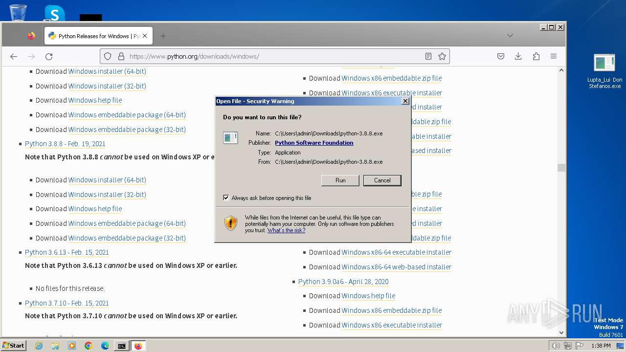
Task: Open the Downloads panel icon
Action: pos(518,56)
